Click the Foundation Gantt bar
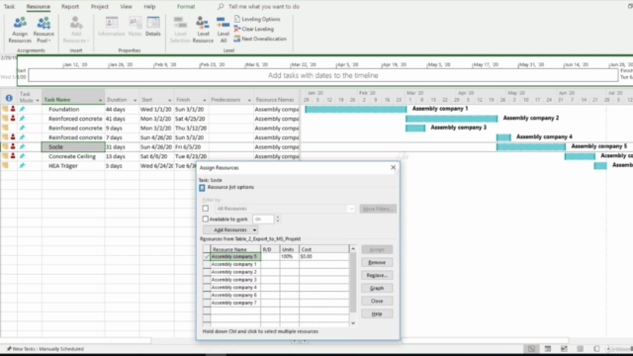The image size is (633, 356). [x=356, y=109]
